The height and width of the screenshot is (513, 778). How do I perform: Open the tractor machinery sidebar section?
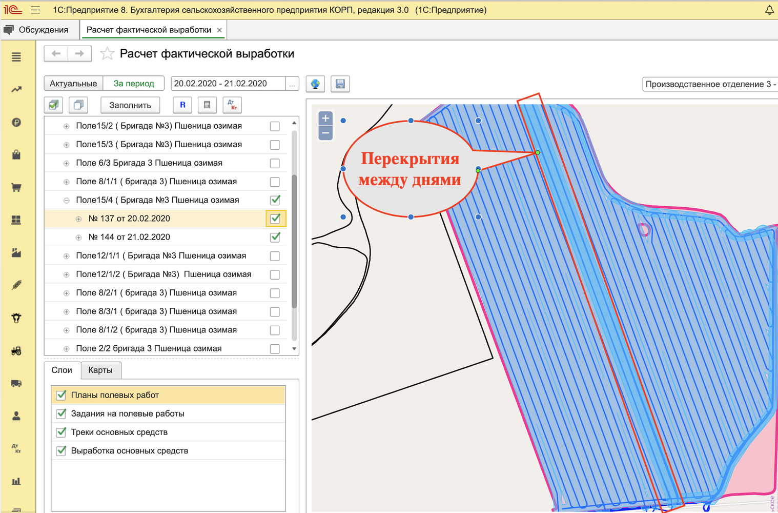[16, 351]
